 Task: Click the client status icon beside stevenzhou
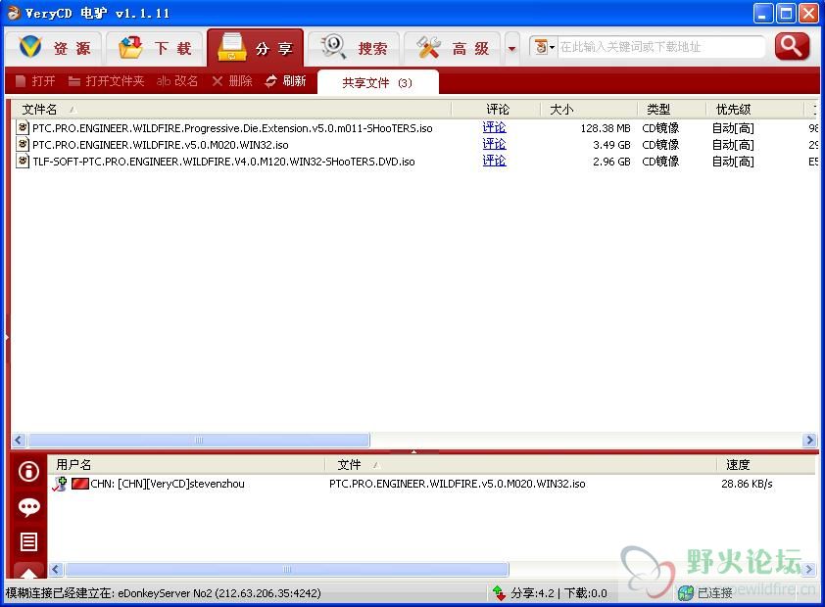pos(60,484)
